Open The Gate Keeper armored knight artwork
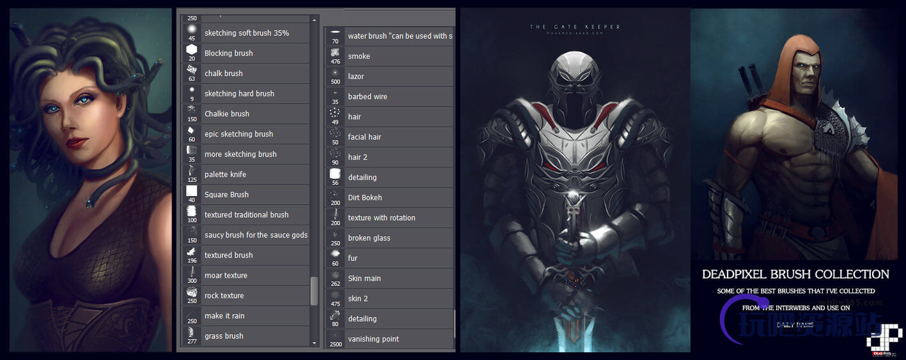906x360 pixels. coord(575,180)
